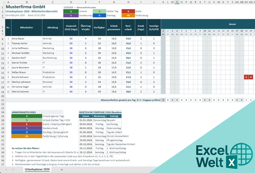Click the 25.12.2026 date cell

point(86,148)
